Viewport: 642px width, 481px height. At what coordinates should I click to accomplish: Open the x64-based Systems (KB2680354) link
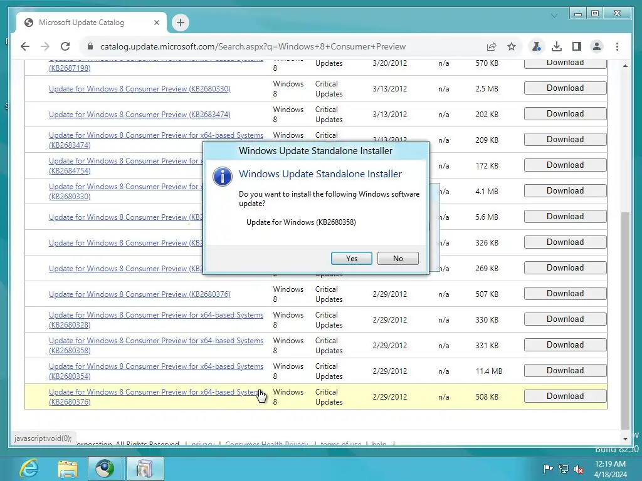pos(156,371)
